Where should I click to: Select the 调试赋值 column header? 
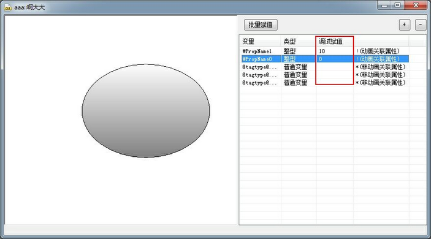(335, 42)
